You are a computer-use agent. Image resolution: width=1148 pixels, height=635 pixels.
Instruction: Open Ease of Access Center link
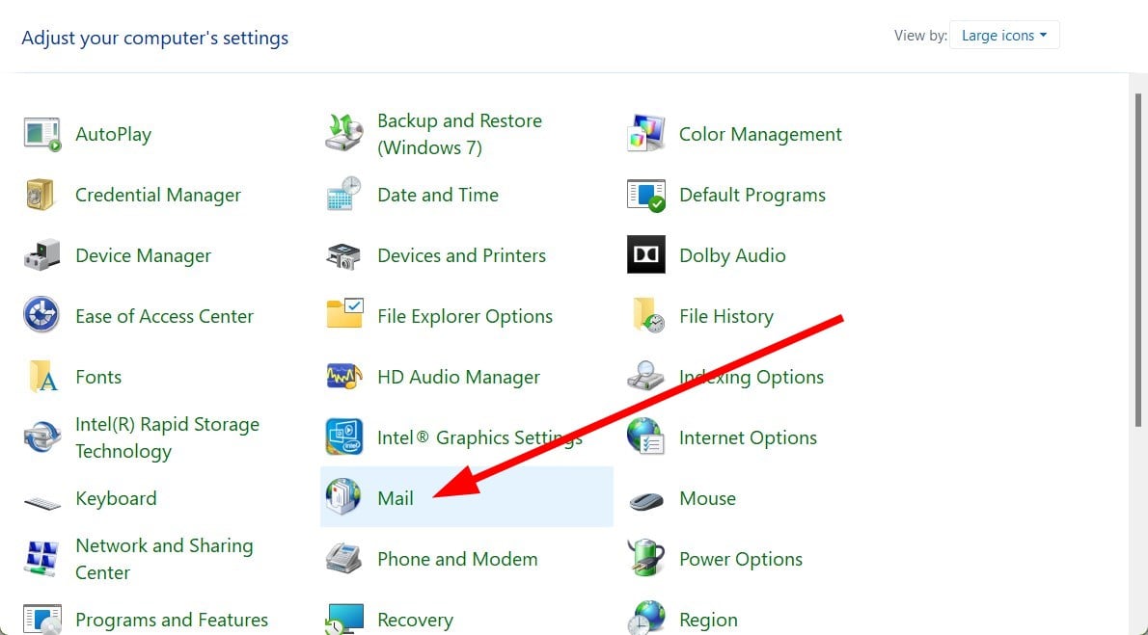click(x=165, y=316)
